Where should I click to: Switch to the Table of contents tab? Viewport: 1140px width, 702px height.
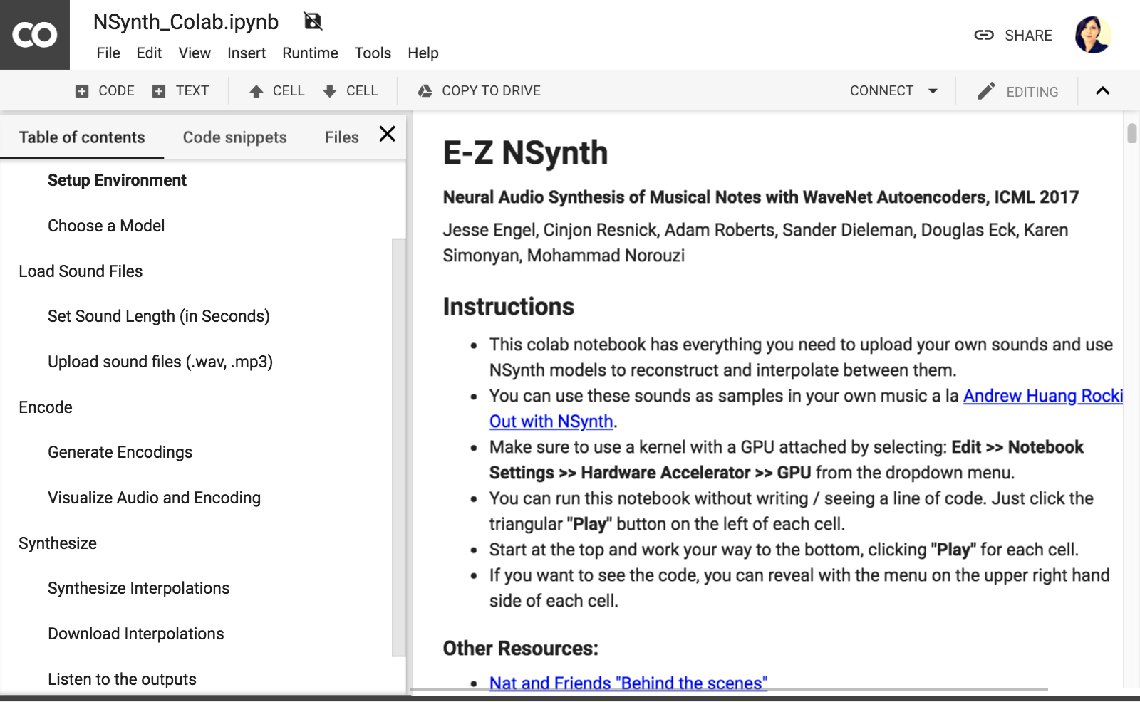coord(82,137)
